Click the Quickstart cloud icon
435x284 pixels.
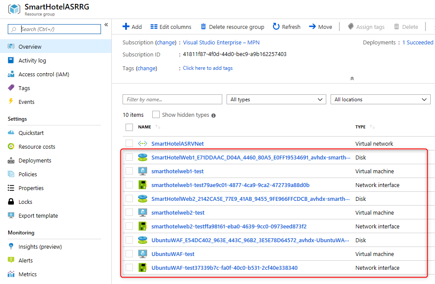(x=11, y=132)
